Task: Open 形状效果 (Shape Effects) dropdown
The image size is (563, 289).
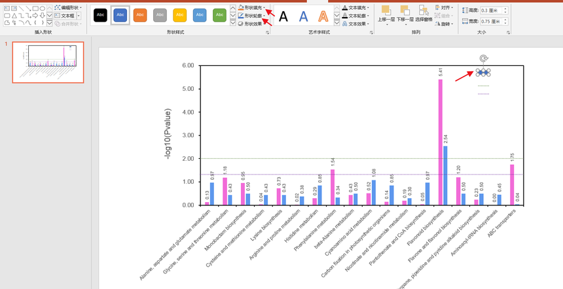Action: pyautogui.click(x=251, y=24)
